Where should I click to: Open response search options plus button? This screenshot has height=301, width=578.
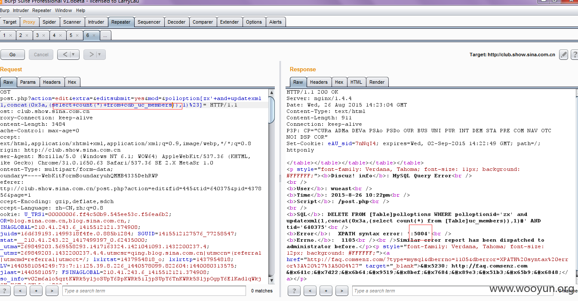point(326,291)
